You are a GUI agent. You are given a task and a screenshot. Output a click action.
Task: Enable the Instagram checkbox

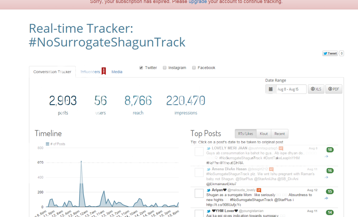pos(165,68)
